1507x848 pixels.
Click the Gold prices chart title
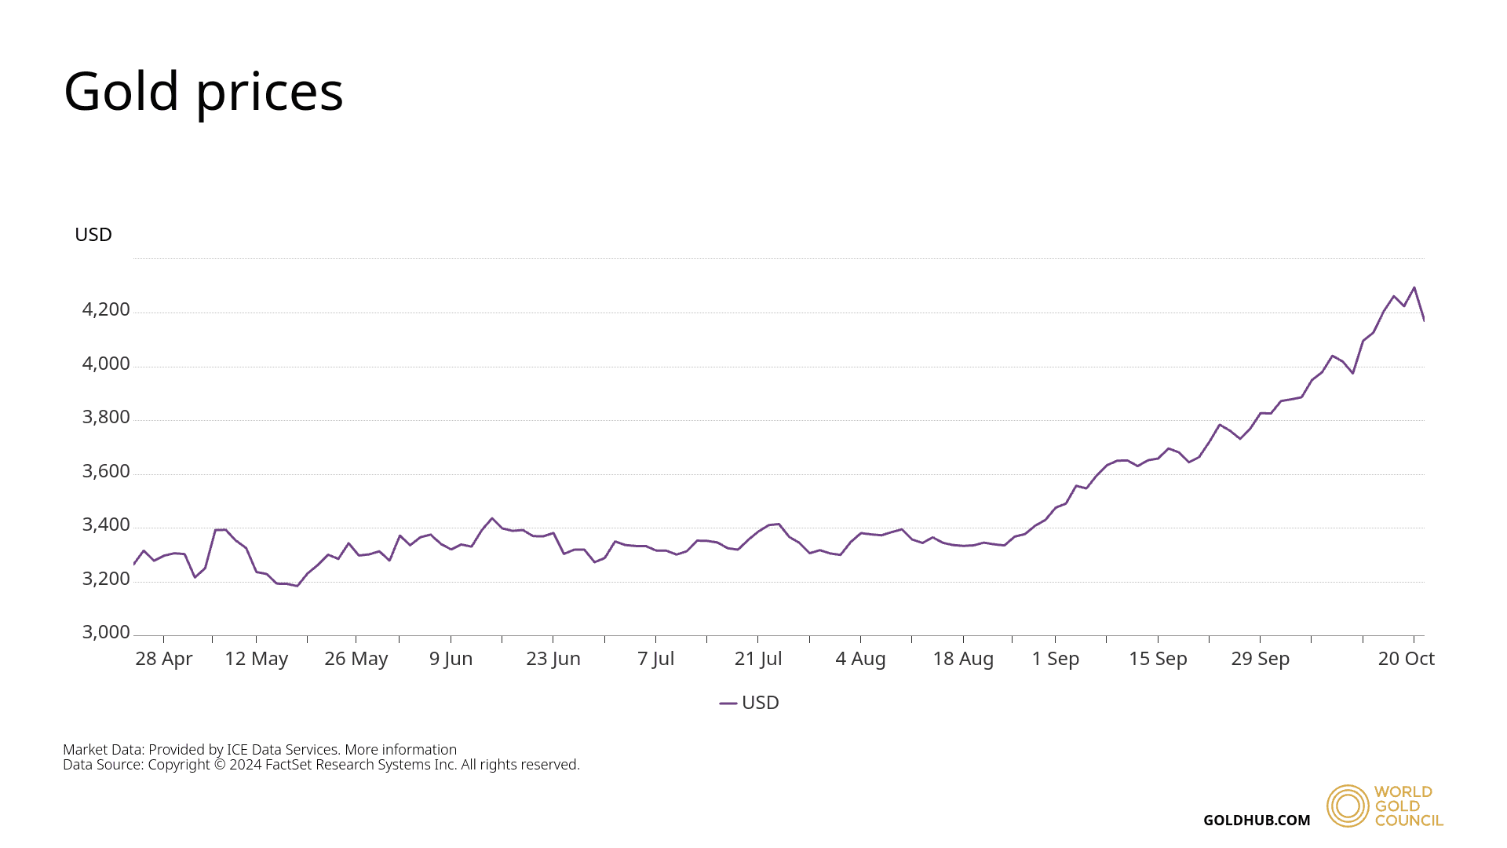point(203,91)
